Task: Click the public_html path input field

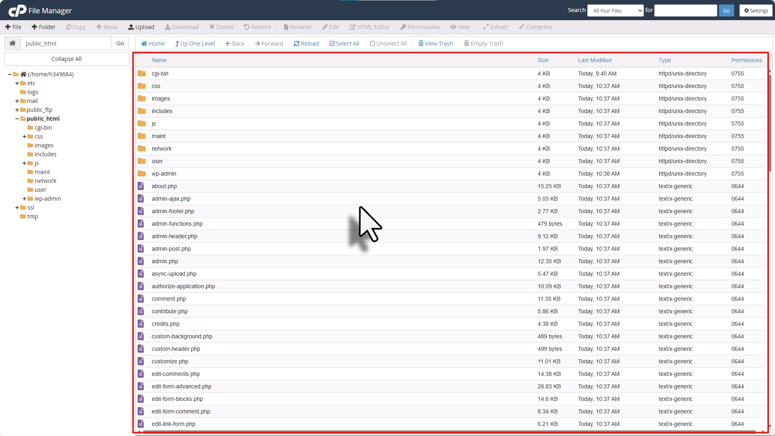Action: [x=66, y=43]
